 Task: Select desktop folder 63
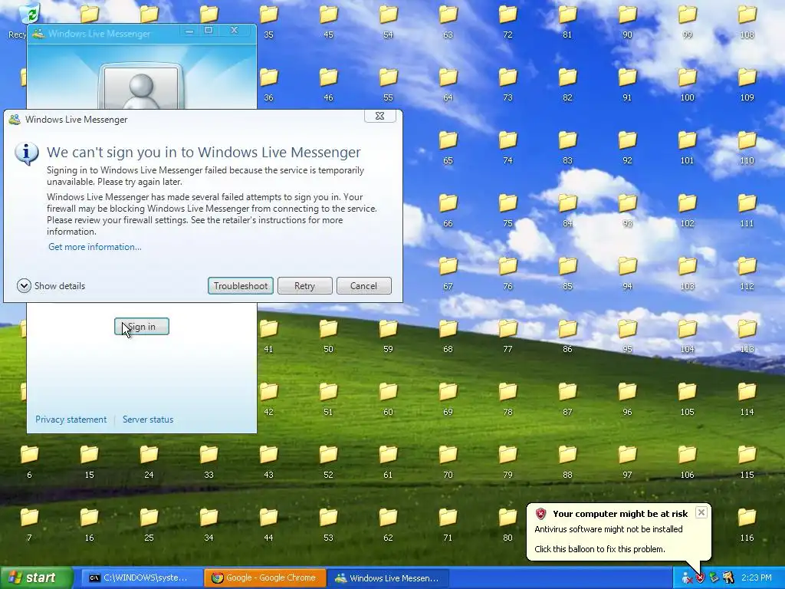(x=448, y=21)
